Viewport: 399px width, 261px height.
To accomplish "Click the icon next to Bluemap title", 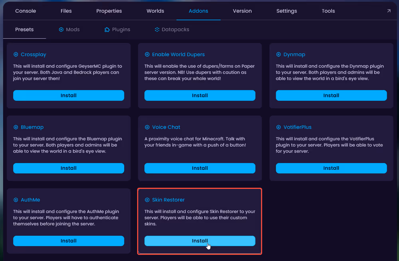I will pyautogui.click(x=16, y=127).
